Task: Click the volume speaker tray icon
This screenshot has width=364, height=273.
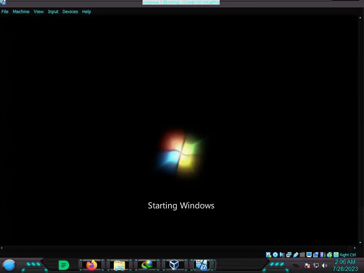Action: [x=324, y=265]
